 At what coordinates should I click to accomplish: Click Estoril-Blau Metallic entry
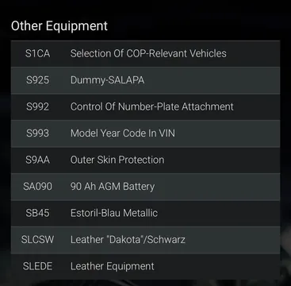pos(114,213)
